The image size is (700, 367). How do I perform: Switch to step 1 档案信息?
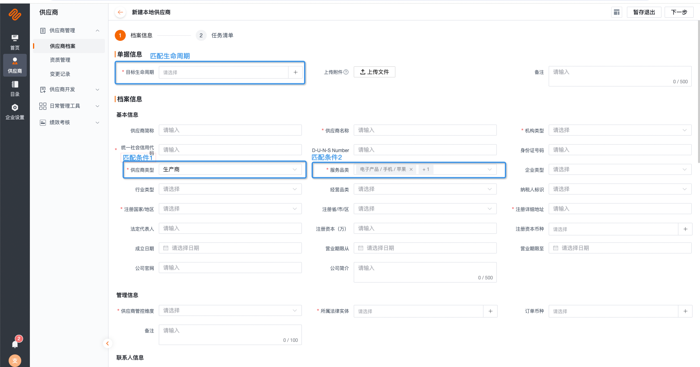coord(134,35)
